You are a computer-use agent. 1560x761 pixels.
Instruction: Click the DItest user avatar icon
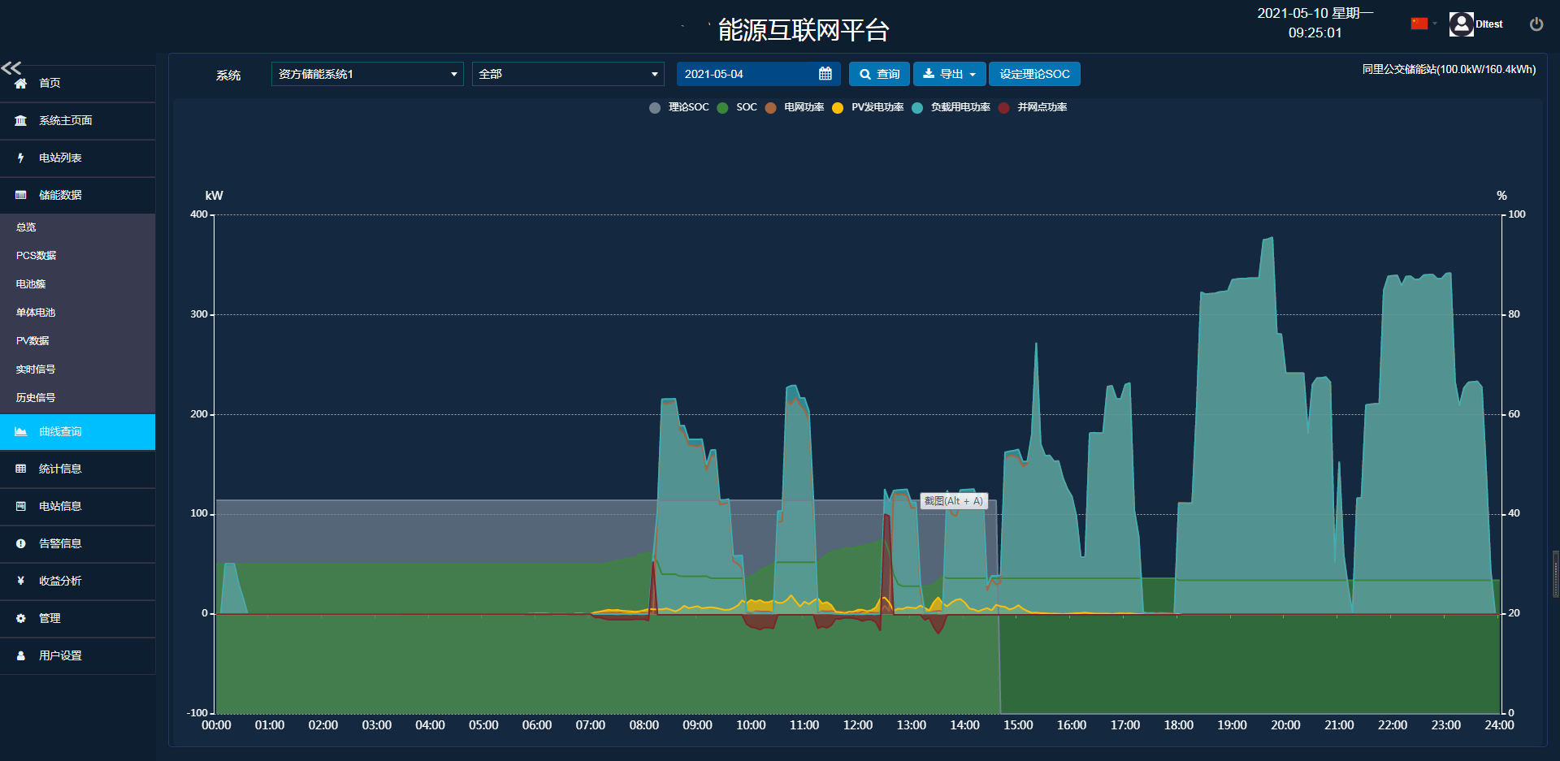pos(1460,24)
